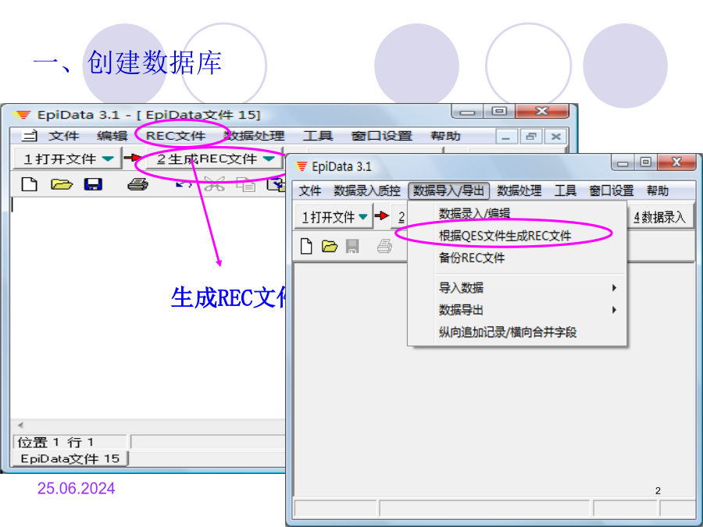Click the date 25.06.2024 below the back window
The image size is (703, 527).
click(x=77, y=489)
